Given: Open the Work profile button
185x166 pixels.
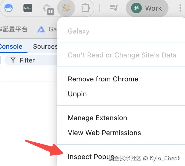Looking at the screenshot, I should [x=147, y=8].
